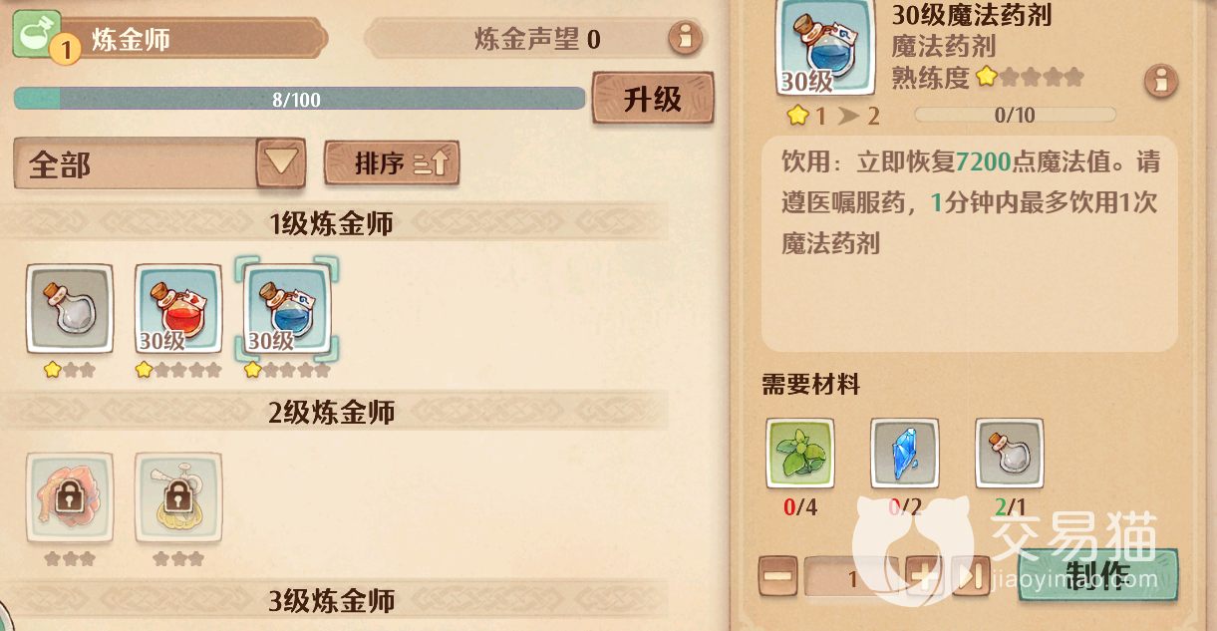This screenshot has height=631, width=1217.
Task: Select the empty glass bottle recipe
Action: 70,308
